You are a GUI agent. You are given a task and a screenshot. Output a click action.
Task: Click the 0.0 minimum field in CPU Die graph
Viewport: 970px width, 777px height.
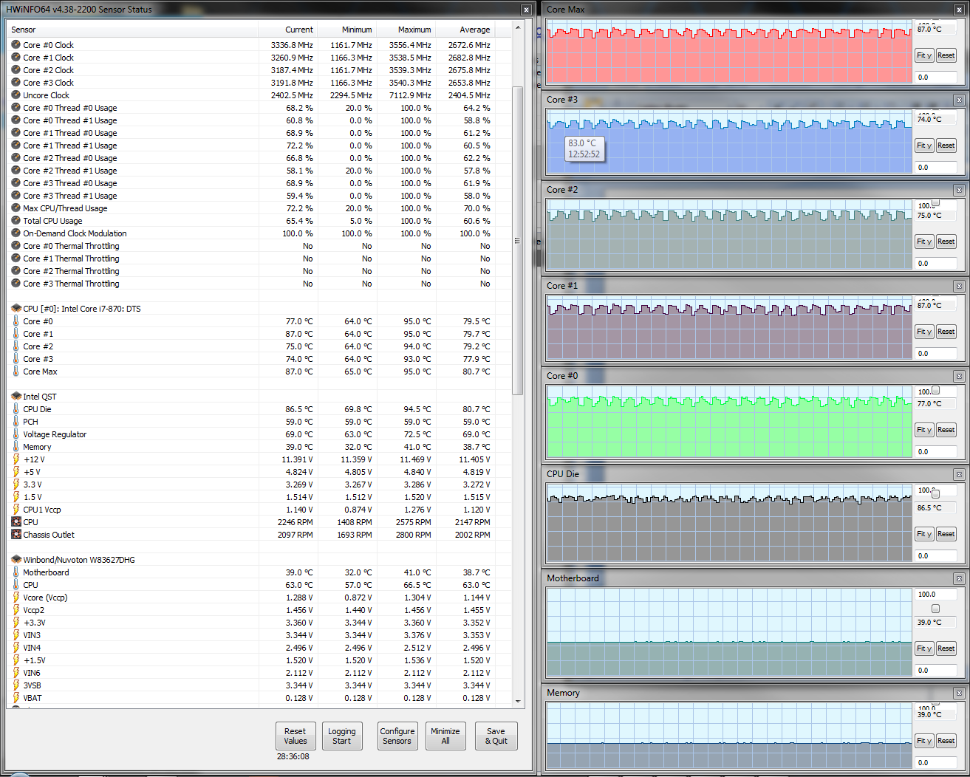coord(936,555)
